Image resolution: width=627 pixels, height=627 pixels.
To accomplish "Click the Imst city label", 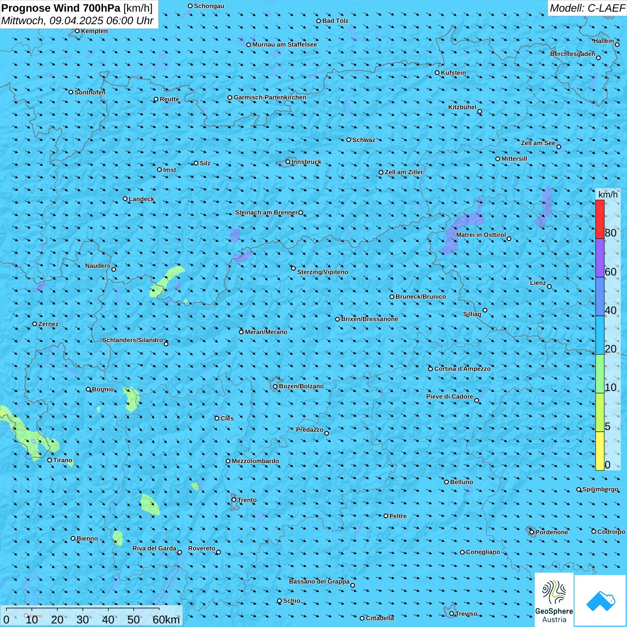I will [x=170, y=170].
